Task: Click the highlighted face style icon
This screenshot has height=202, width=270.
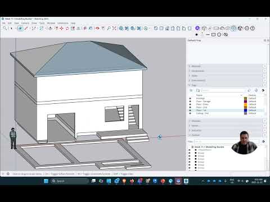Action: [233, 28]
